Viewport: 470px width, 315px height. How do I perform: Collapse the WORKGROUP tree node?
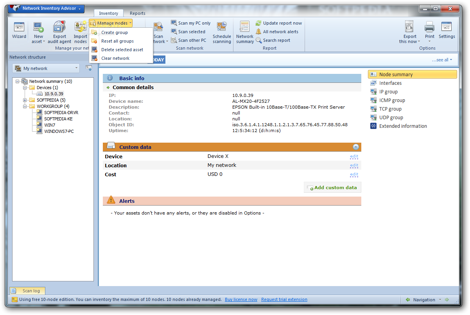pyautogui.click(x=25, y=106)
